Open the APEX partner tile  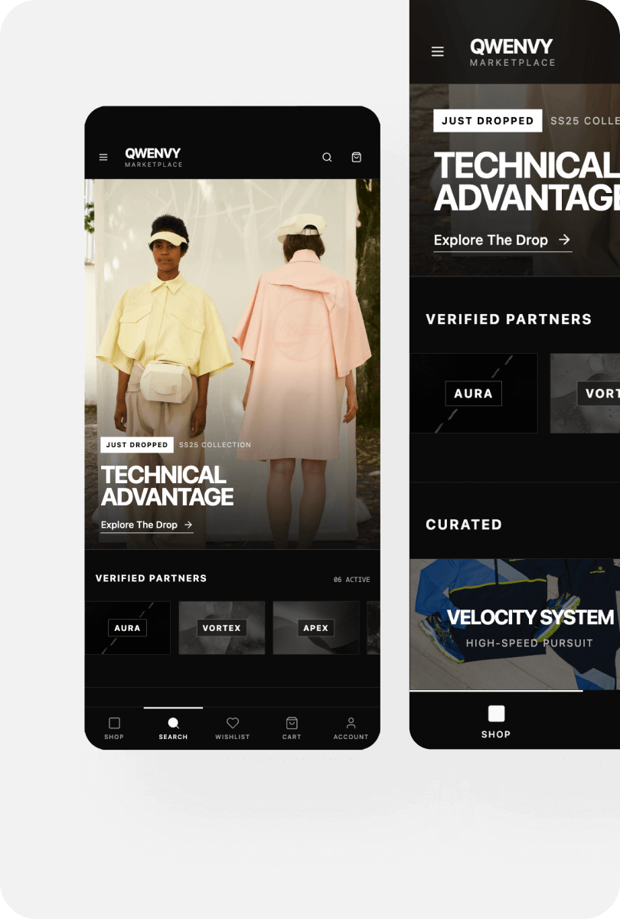315,628
